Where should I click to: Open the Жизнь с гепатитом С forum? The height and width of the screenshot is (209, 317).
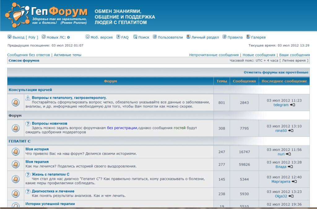coord(50,174)
